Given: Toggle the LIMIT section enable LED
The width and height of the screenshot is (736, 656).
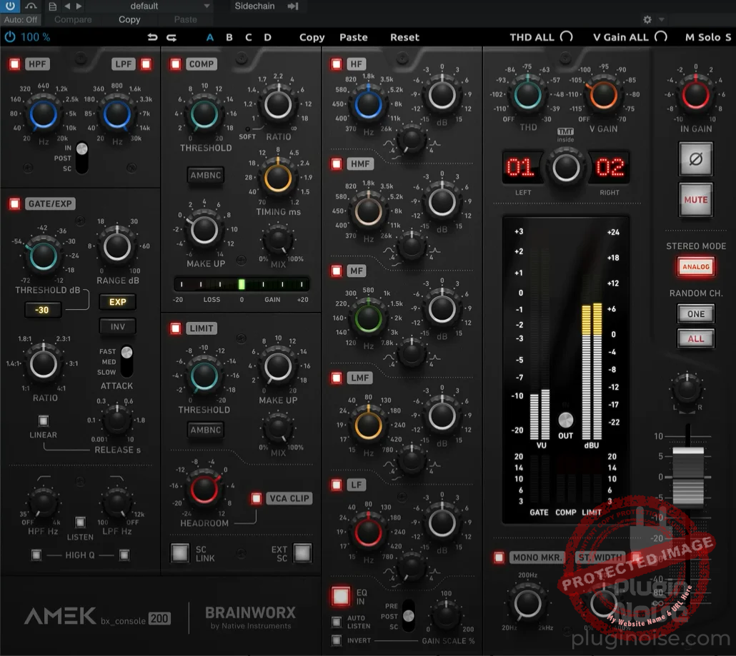Looking at the screenshot, I should [x=176, y=328].
